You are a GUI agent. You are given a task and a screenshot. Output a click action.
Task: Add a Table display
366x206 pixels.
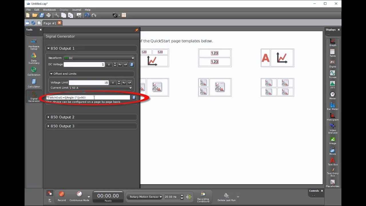[x=333, y=53]
